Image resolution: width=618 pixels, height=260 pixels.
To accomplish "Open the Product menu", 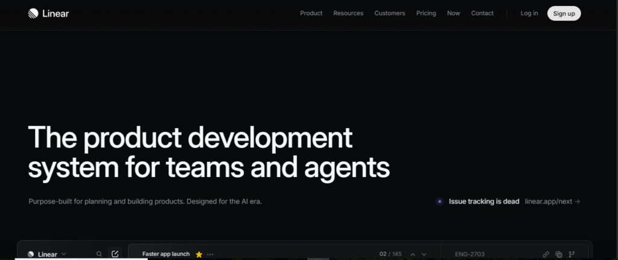I will (x=311, y=13).
